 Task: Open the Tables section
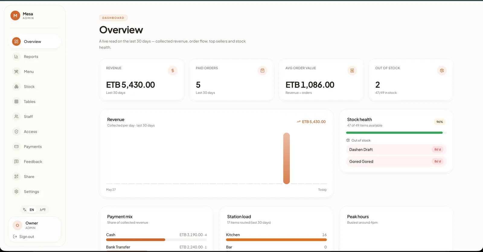[x=34, y=101]
